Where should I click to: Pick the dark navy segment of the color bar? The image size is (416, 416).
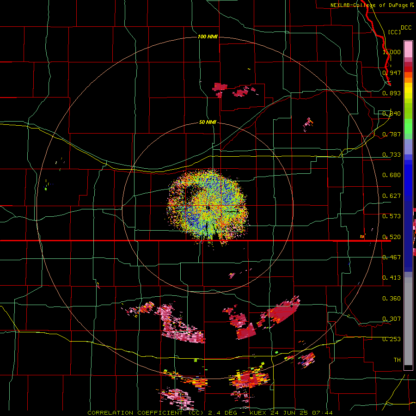408,233
